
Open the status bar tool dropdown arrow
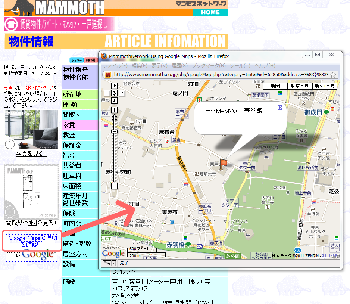tap(113, 263)
